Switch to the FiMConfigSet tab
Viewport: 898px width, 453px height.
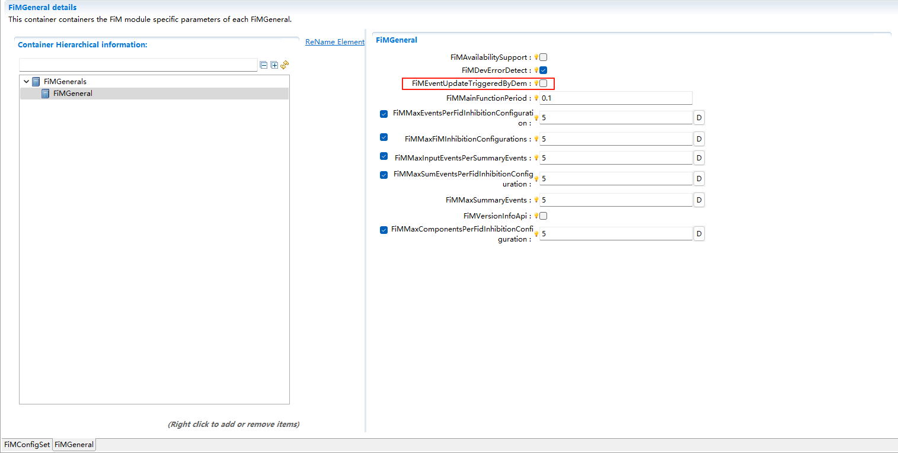(x=27, y=445)
